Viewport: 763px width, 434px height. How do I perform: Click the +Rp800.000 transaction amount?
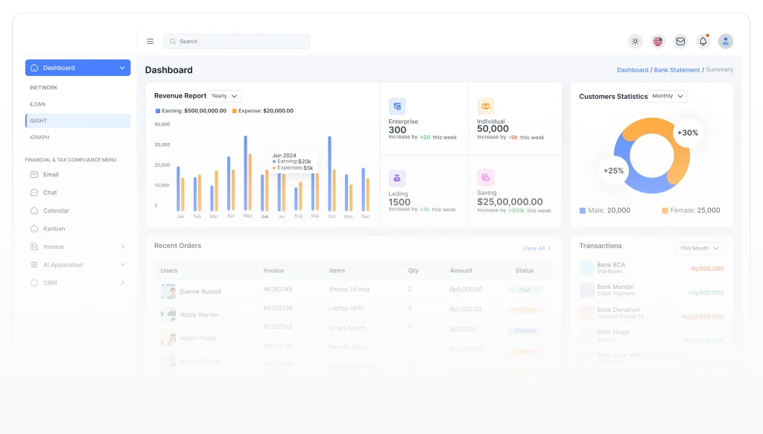(706, 293)
